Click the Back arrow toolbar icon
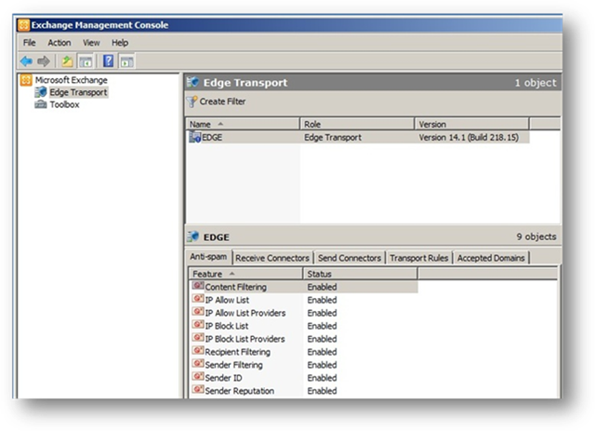595x431 pixels. click(26, 61)
